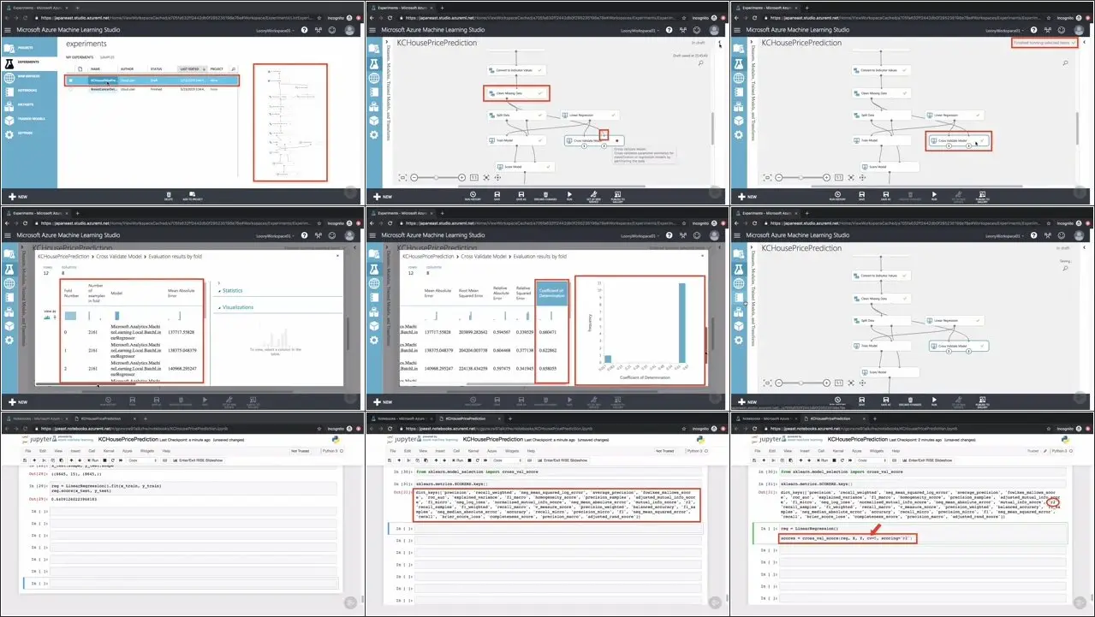Image resolution: width=1095 pixels, height=617 pixels.
Task: Open Kernel menu in the cross_val_score Jupyter screenshot
Action: click(837, 451)
